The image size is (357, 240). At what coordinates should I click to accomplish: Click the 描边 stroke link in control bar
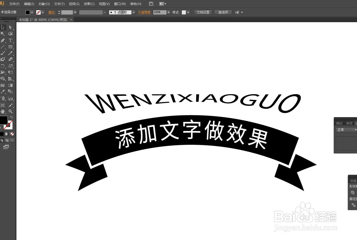pyautogui.click(x=52, y=12)
